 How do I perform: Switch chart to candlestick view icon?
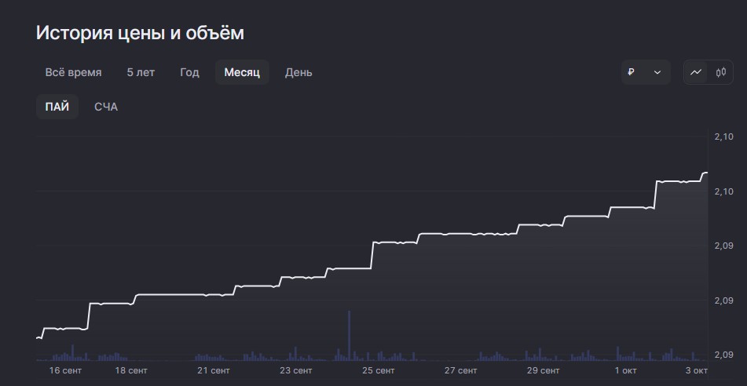[721, 72]
